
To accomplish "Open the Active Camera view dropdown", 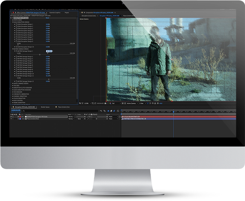I will [132, 103].
